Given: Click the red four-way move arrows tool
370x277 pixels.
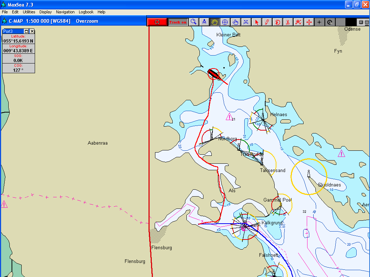Looking at the screenshot, I should [309, 22].
